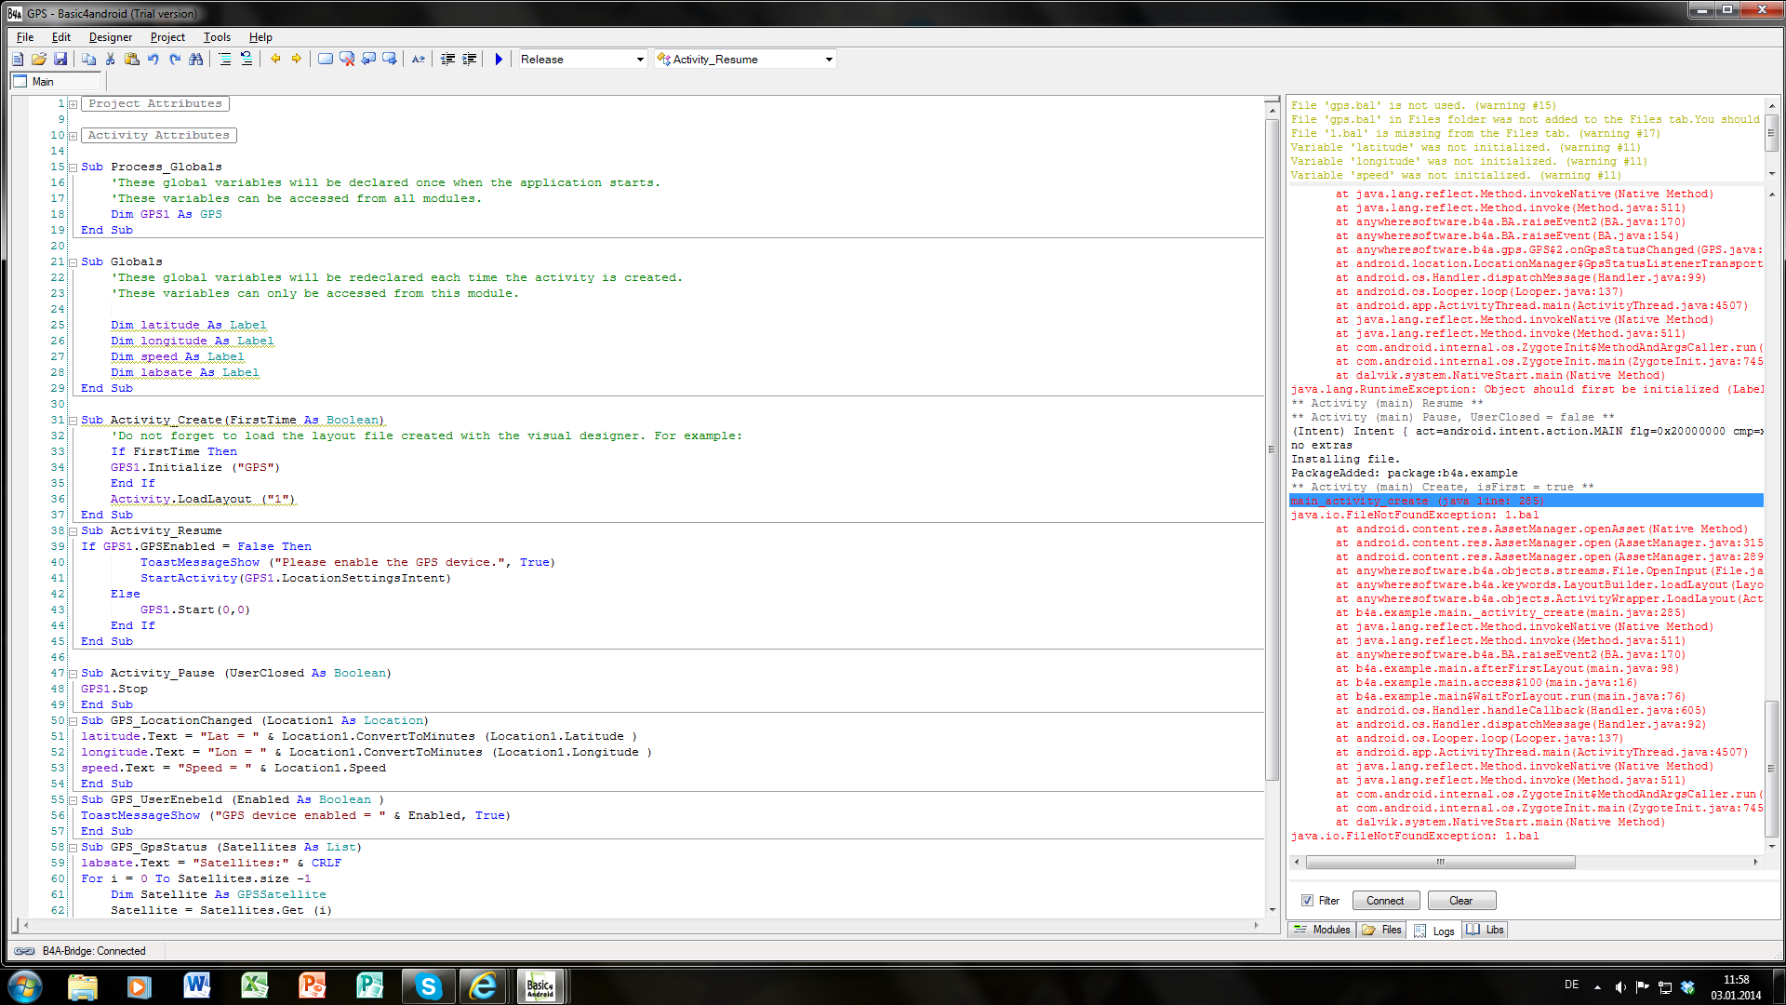Click the clear bookmarks red X icon

coord(347,59)
